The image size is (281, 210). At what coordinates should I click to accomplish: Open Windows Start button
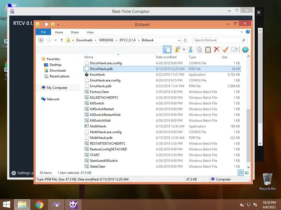point(7,205)
